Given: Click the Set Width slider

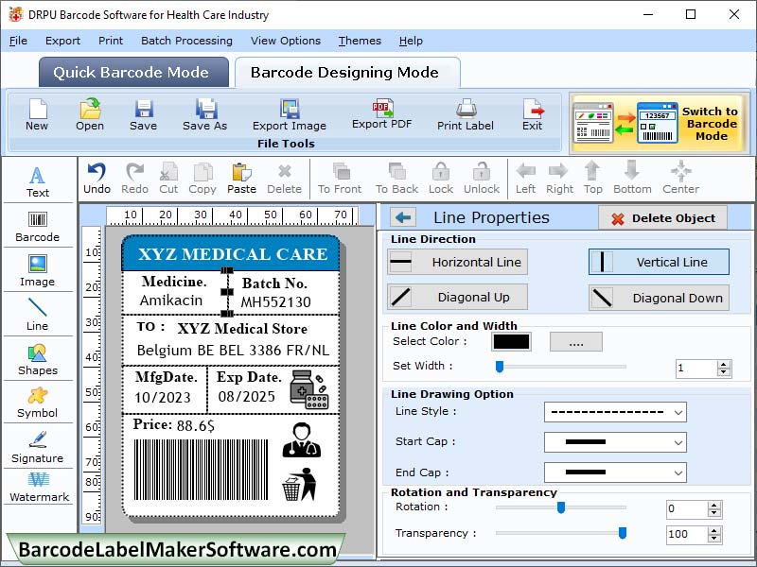Looking at the screenshot, I should [560, 367].
